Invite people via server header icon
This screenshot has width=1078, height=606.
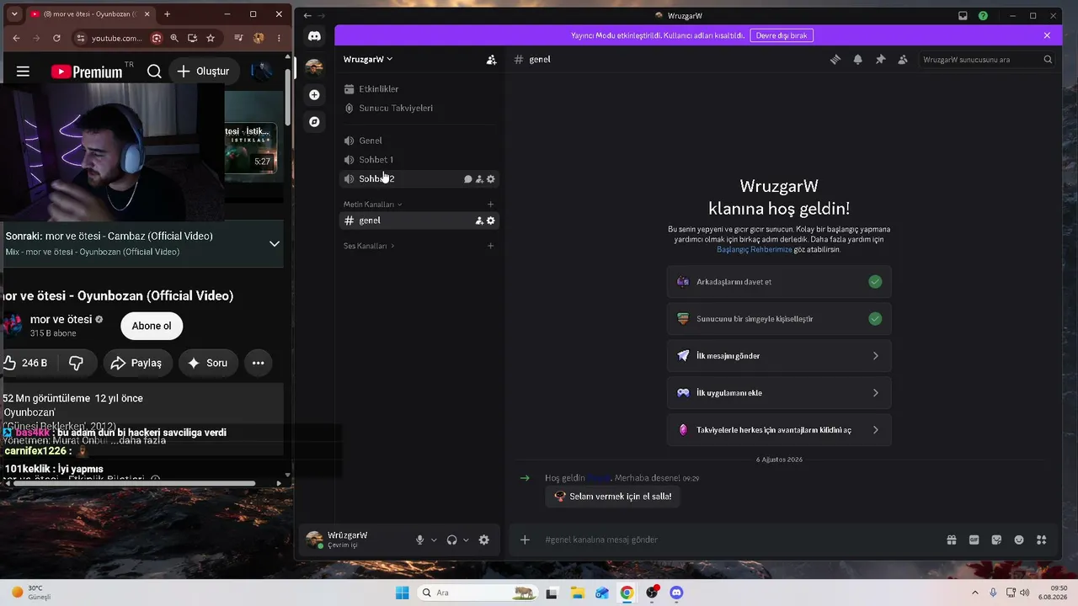pyautogui.click(x=491, y=60)
